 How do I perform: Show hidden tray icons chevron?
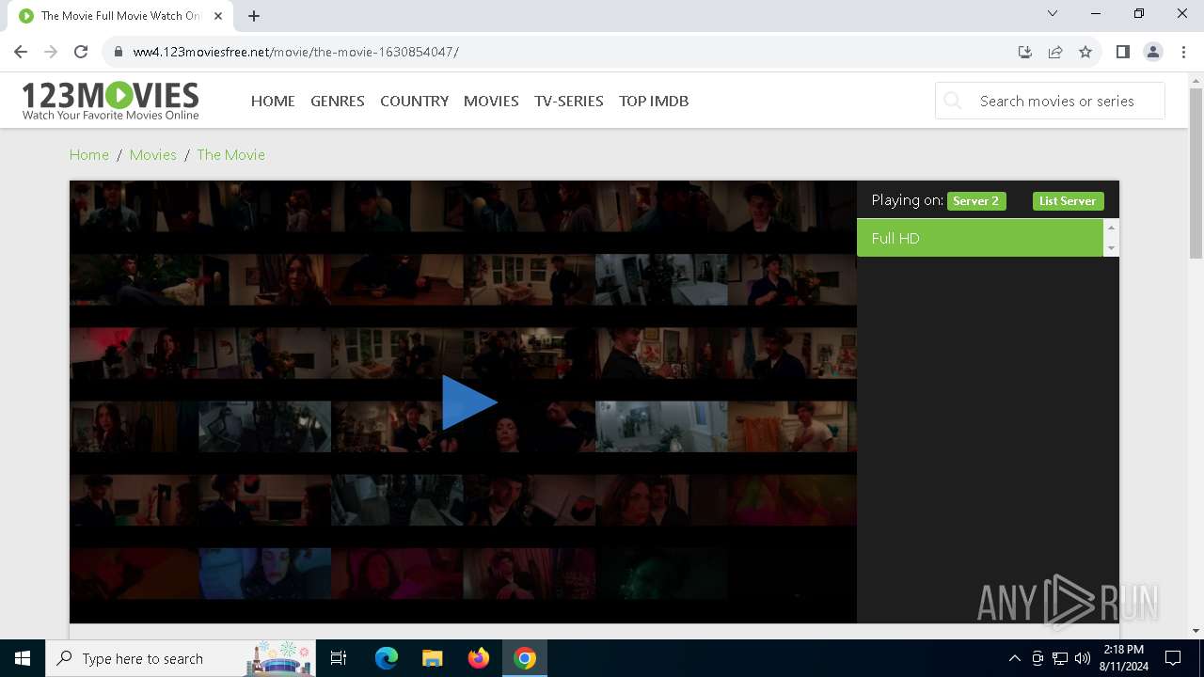(x=1014, y=658)
